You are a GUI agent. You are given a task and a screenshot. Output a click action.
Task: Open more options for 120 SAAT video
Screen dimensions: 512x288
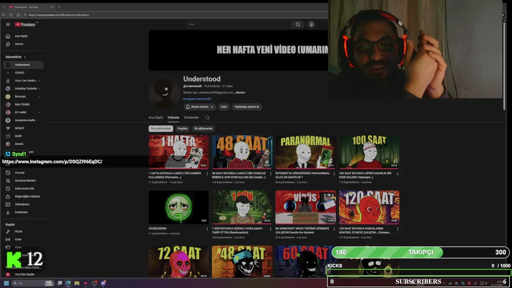point(398,229)
